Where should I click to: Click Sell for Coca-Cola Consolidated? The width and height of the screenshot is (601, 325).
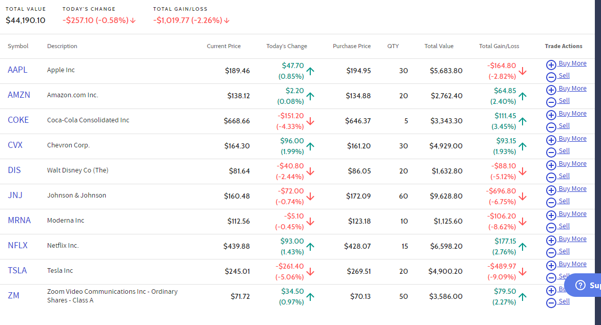point(564,126)
